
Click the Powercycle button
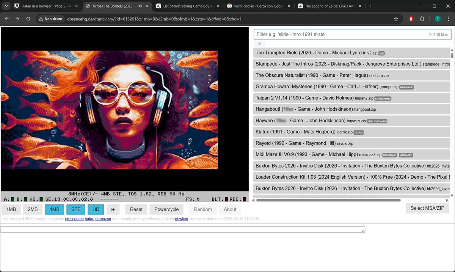(x=166, y=209)
